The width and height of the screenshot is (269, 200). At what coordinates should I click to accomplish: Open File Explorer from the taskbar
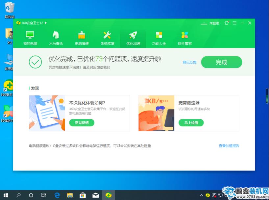pos(70,195)
